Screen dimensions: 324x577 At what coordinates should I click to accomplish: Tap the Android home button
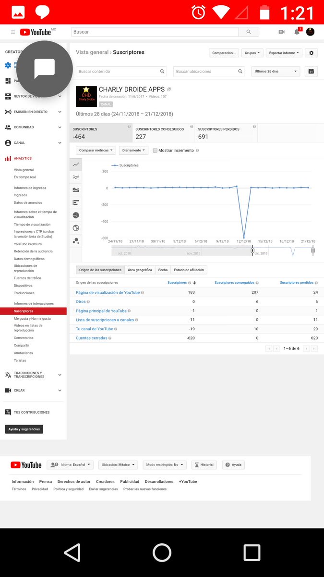(x=162, y=552)
